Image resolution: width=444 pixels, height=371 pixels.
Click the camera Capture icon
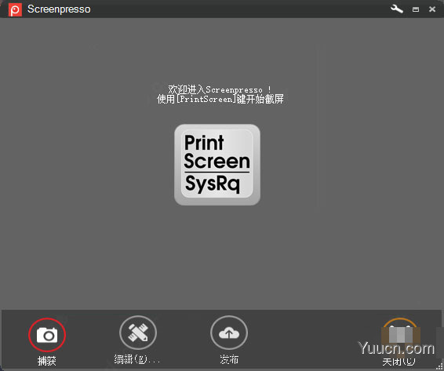coord(47,335)
